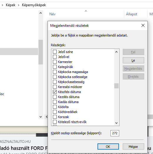Check the Képkockasebesség checkbox
This screenshot has width=153, height=154.
click(x=55, y=82)
